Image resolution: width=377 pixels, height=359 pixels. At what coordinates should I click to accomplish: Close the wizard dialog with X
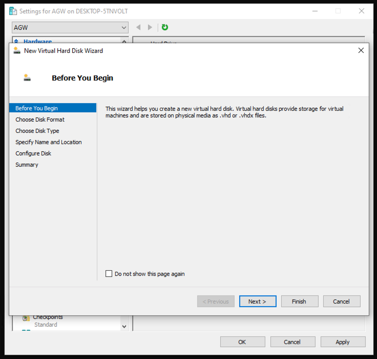361,50
